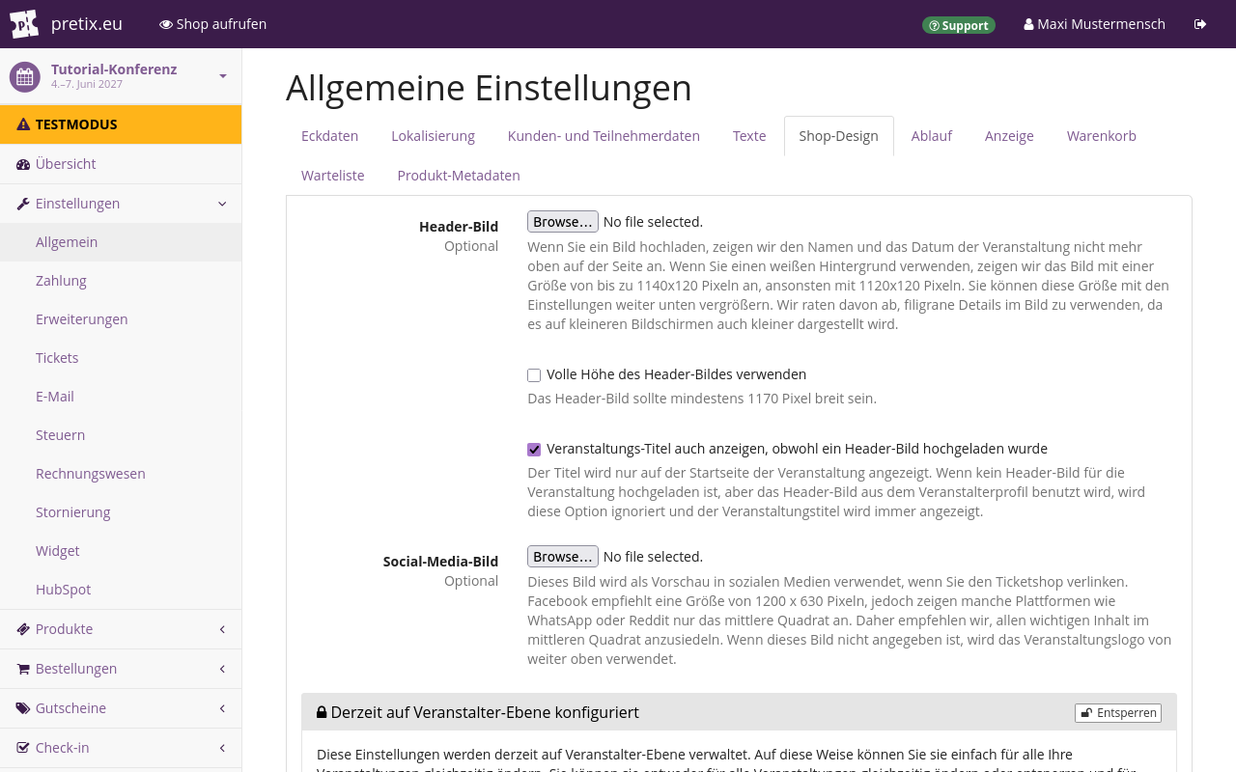The height and width of the screenshot is (772, 1236).
Task: Click the Bestellungen shopping cart icon
Action: pos(23,669)
